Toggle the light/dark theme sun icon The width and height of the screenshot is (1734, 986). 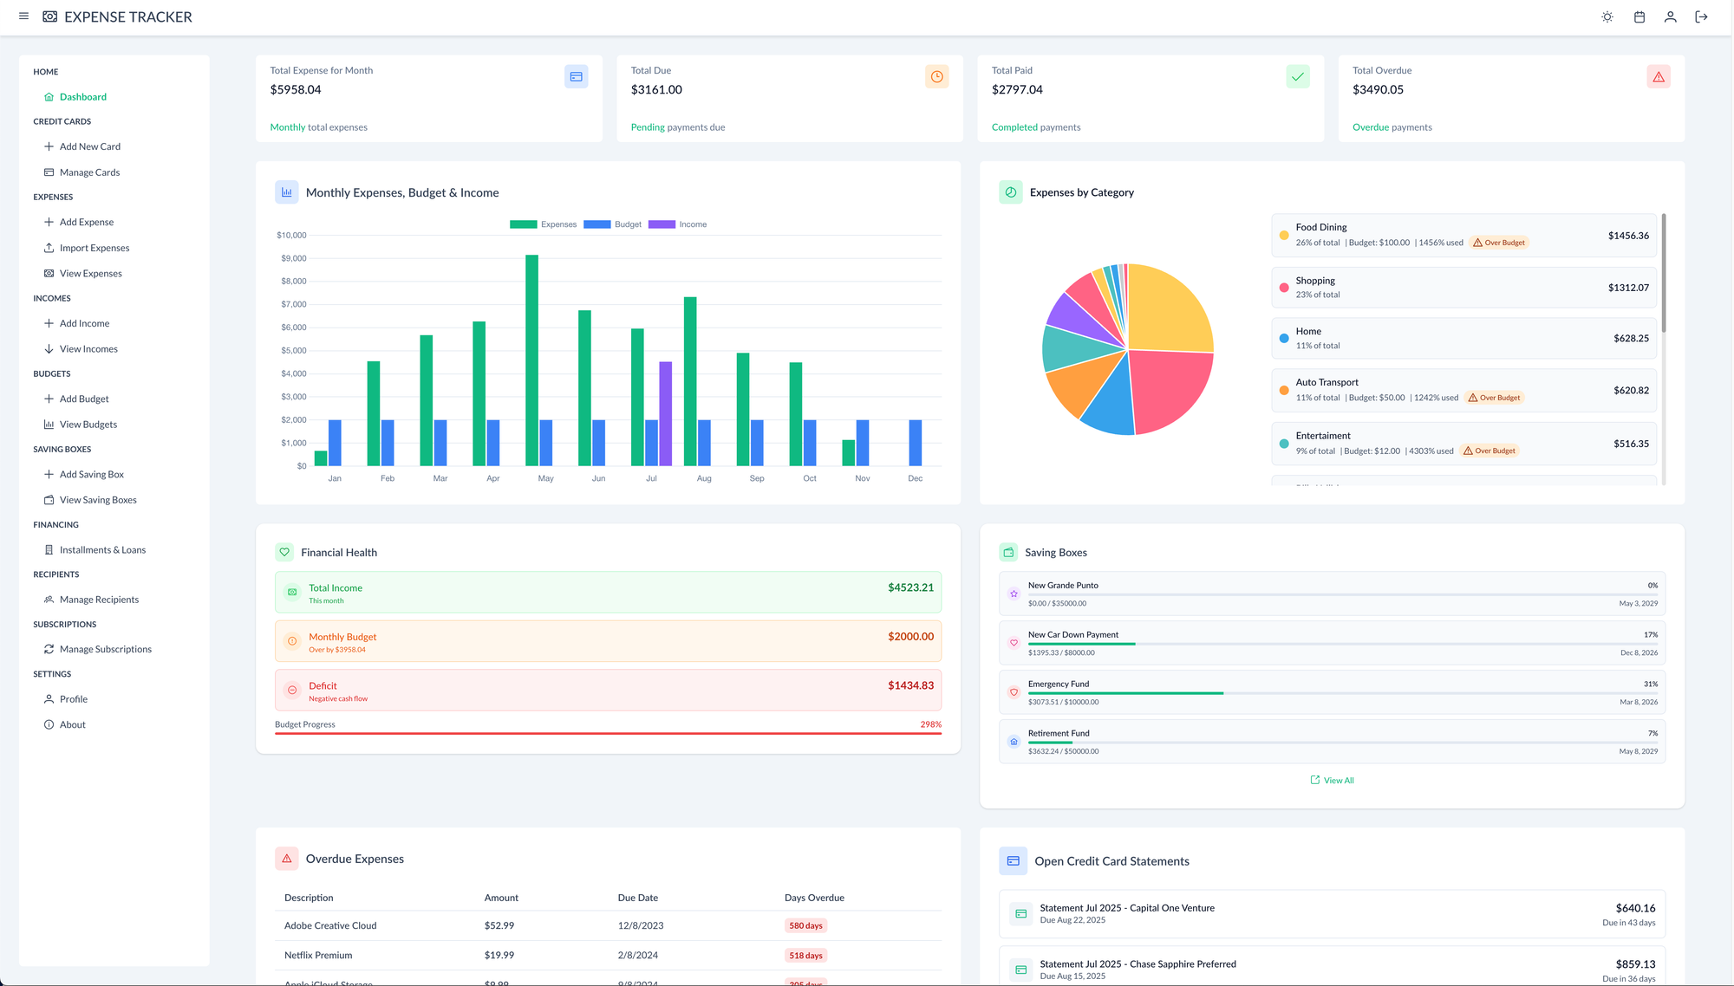1607,17
